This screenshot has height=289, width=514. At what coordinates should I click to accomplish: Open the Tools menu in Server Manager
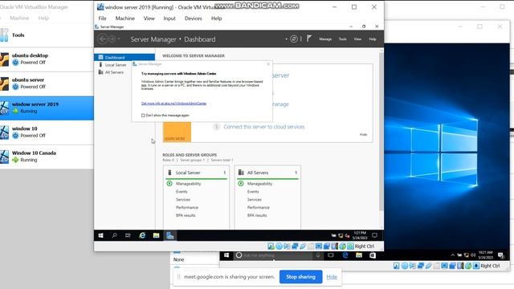click(343, 39)
